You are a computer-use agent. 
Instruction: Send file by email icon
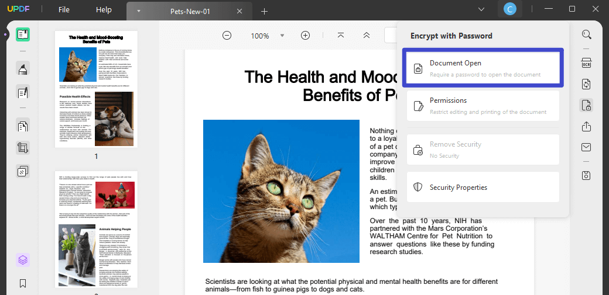[x=587, y=147]
